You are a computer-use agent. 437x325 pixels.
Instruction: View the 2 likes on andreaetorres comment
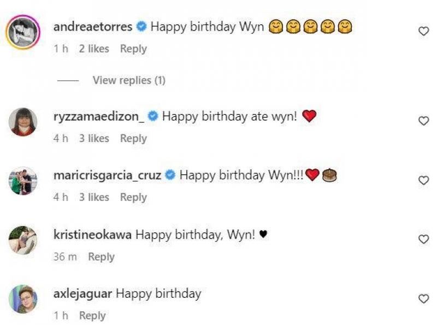pyautogui.click(x=94, y=49)
